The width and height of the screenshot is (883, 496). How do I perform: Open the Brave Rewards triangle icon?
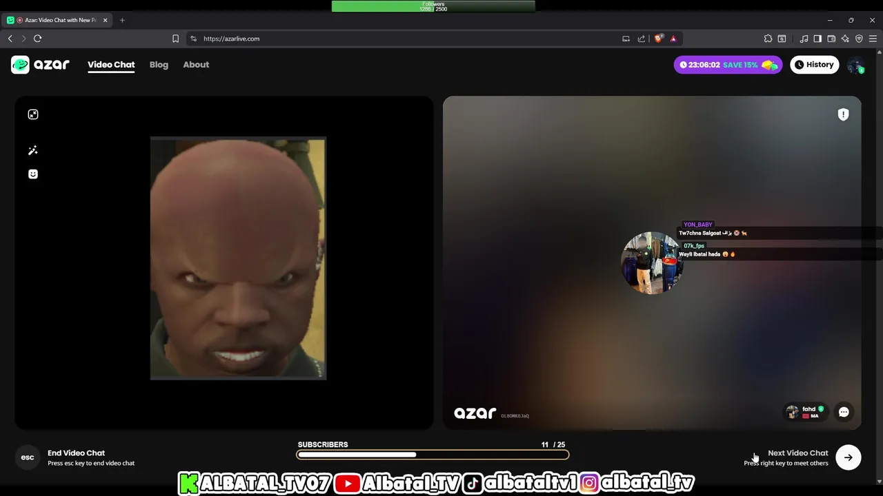[x=673, y=39]
